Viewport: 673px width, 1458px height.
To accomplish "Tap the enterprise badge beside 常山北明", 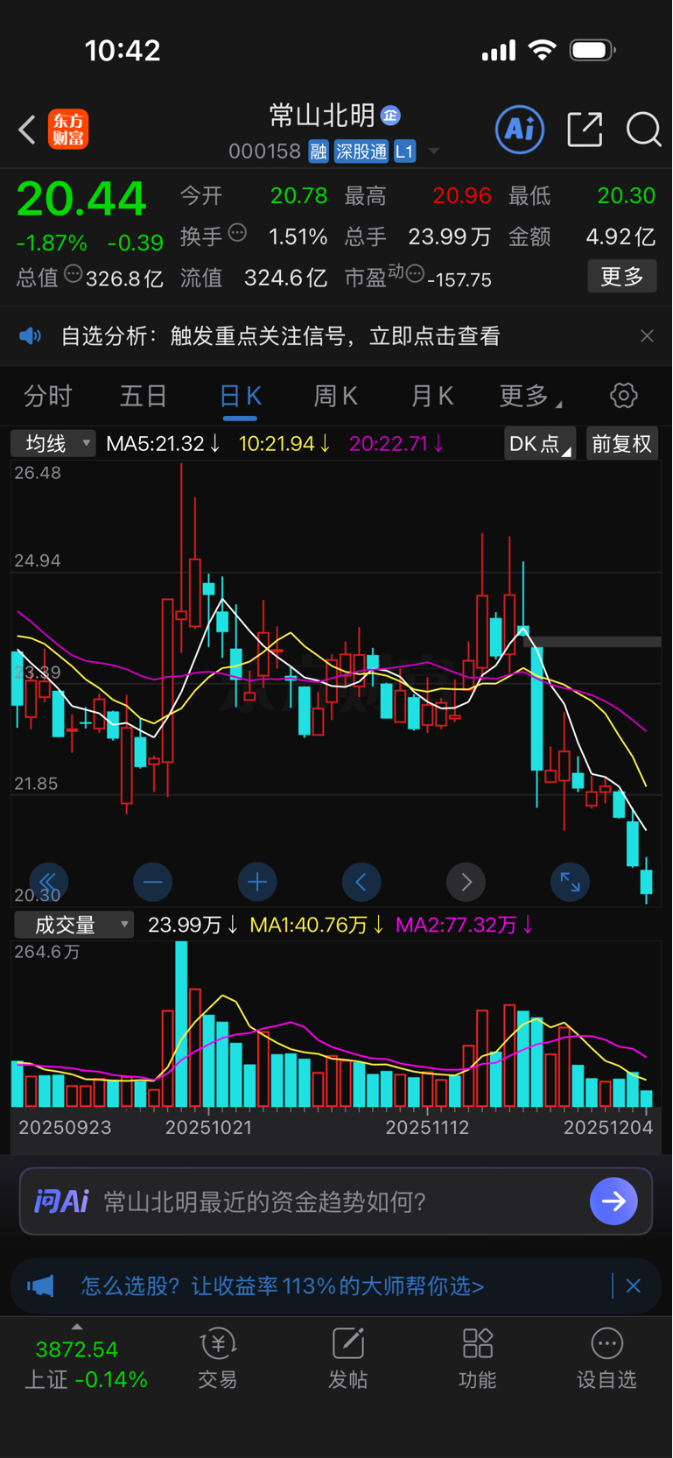I will [x=390, y=115].
